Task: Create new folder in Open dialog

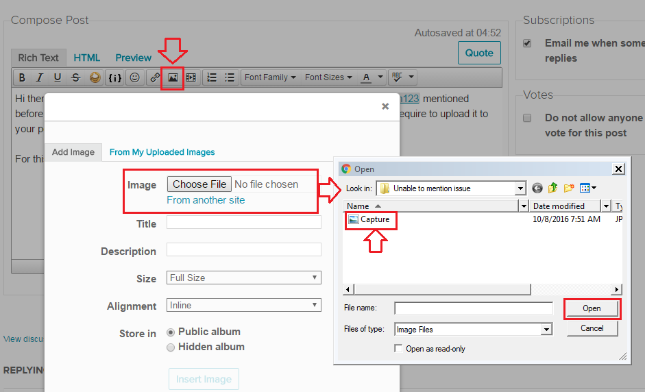Action: [x=568, y=188]
